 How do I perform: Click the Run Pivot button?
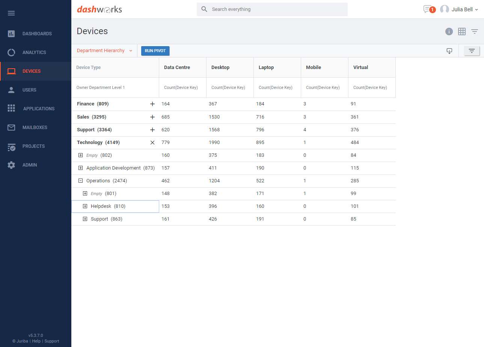(x=155, y=51)
